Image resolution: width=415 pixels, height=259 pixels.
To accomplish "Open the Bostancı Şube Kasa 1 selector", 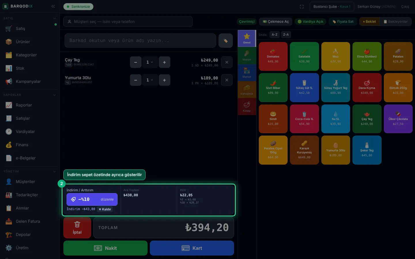I will point(332,7).
